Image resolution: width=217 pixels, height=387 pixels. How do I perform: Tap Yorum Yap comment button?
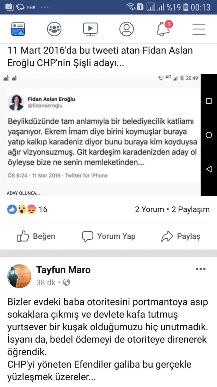(x=108, y=236)
